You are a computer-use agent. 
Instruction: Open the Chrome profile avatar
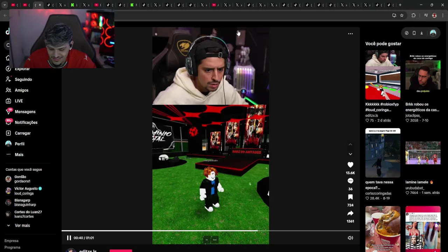[434, 15]
